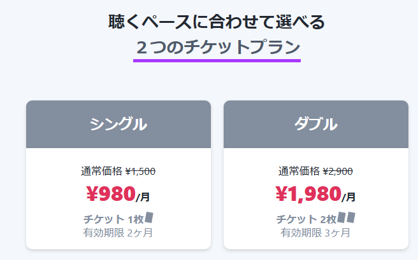
Task: Click the /月 suffix next to ¥1,980
Action: tap(349, 196)
